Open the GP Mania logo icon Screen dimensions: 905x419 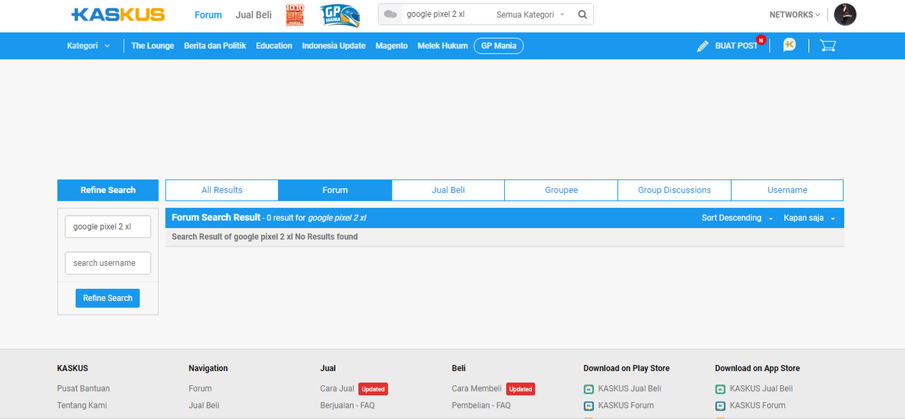[x=339, y=15]
